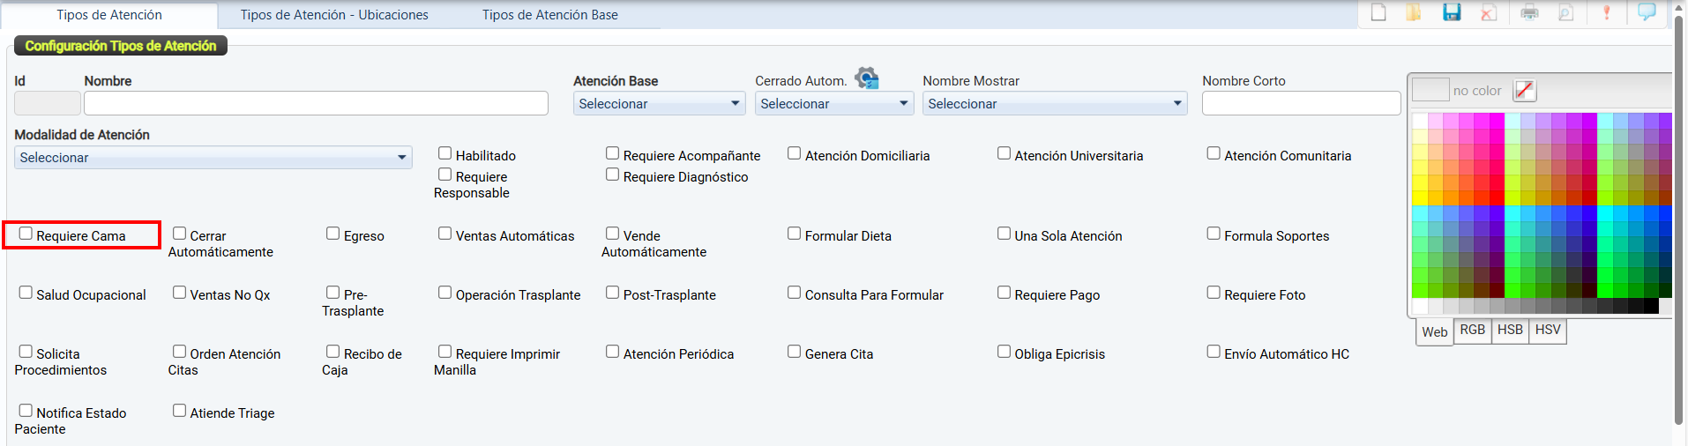Click the red exclamation mark icon
Image resolution: width=1688 pixels, height=446 pixels.
[1607, 12]
